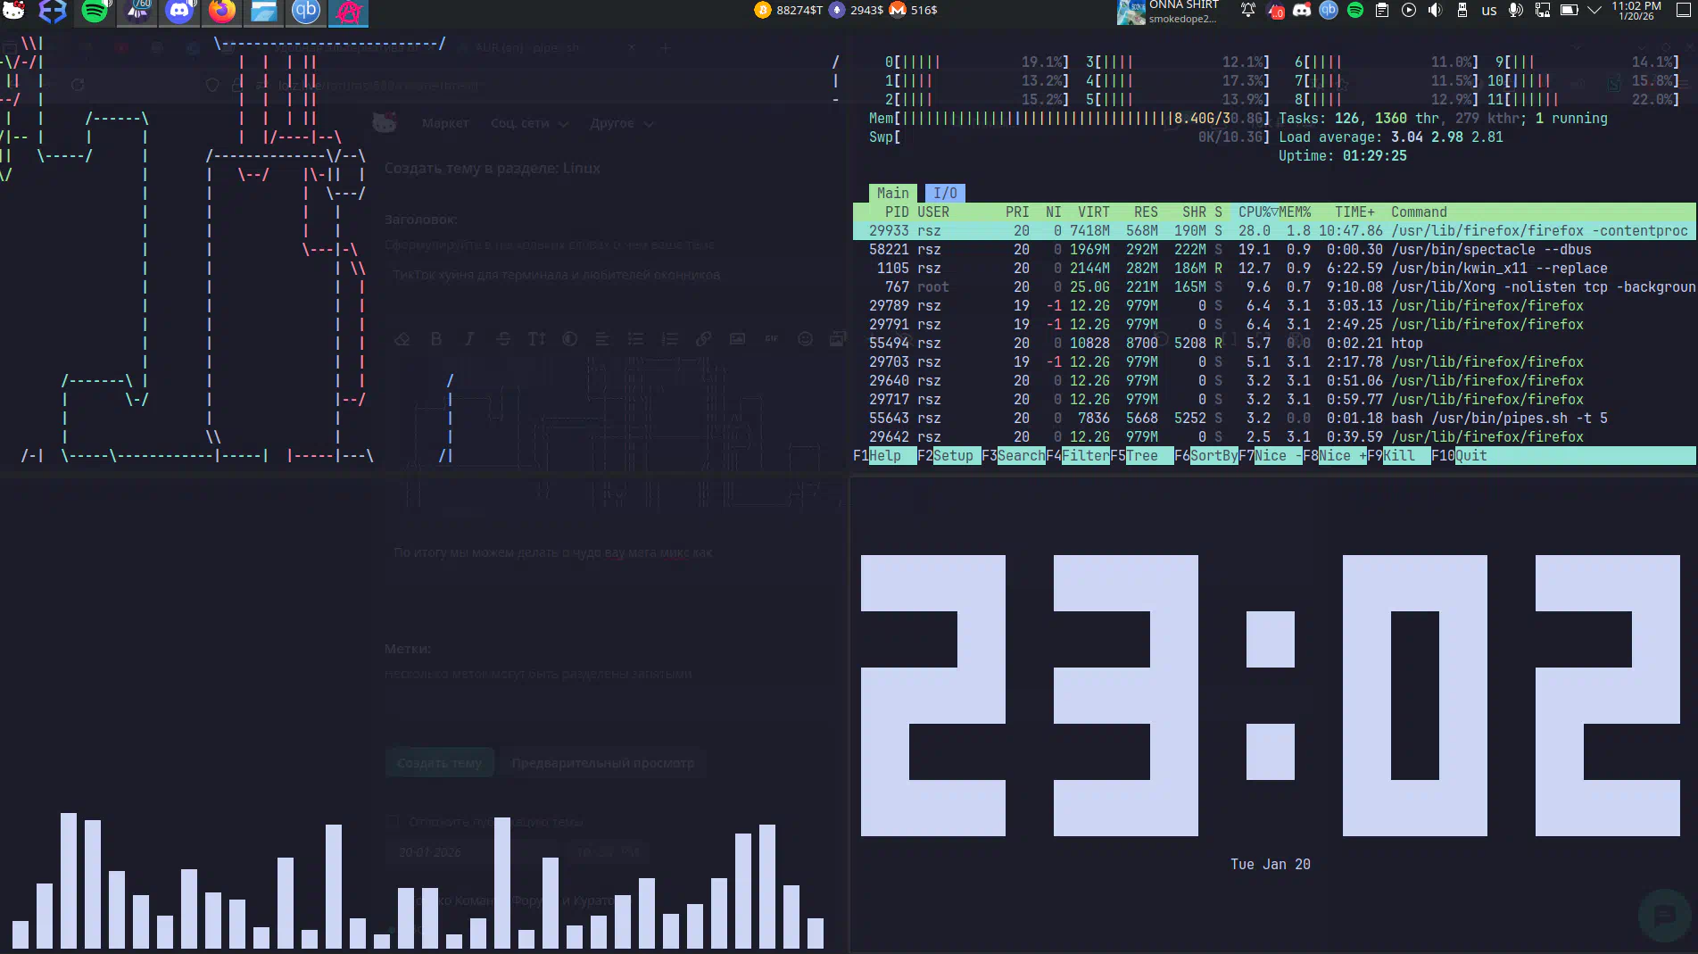The image size is (1698, 954).
Task: Click the F10 Quit button in htop
Action: click(x=1470, y=456)
